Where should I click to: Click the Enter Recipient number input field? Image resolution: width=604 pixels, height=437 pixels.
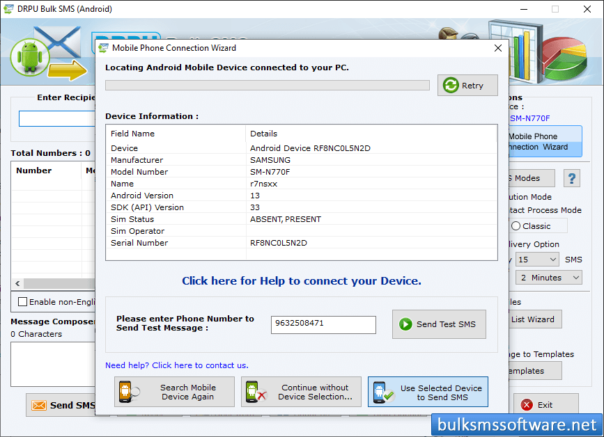(x=57, y=118)
